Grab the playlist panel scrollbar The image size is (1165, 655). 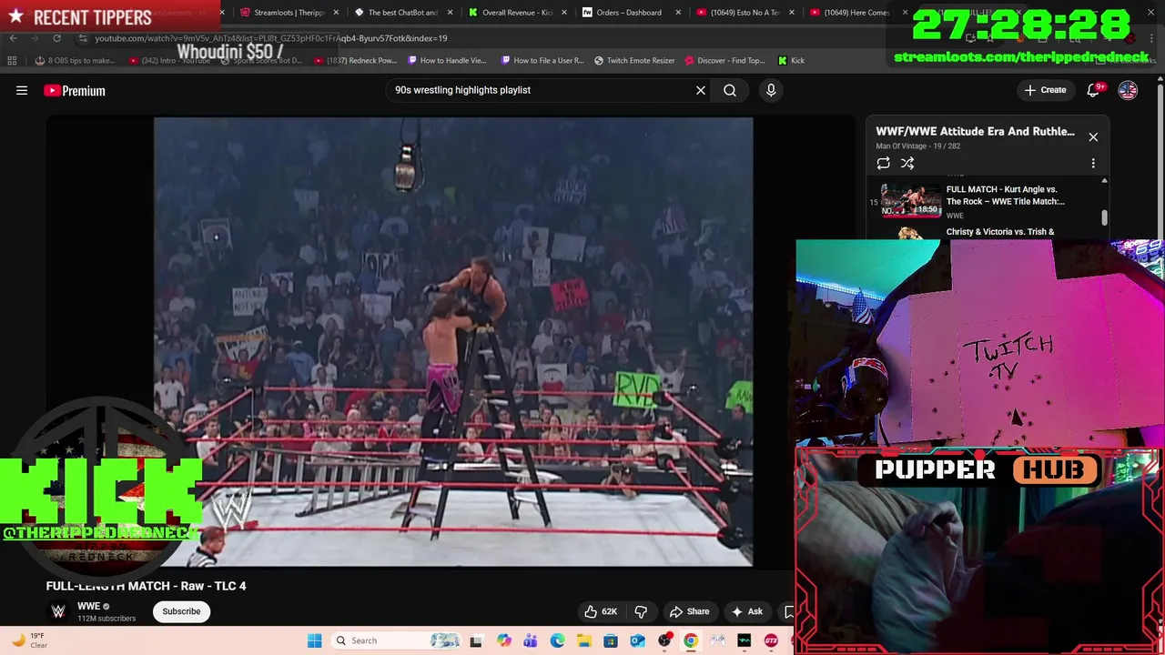[x=1105, y=217]
